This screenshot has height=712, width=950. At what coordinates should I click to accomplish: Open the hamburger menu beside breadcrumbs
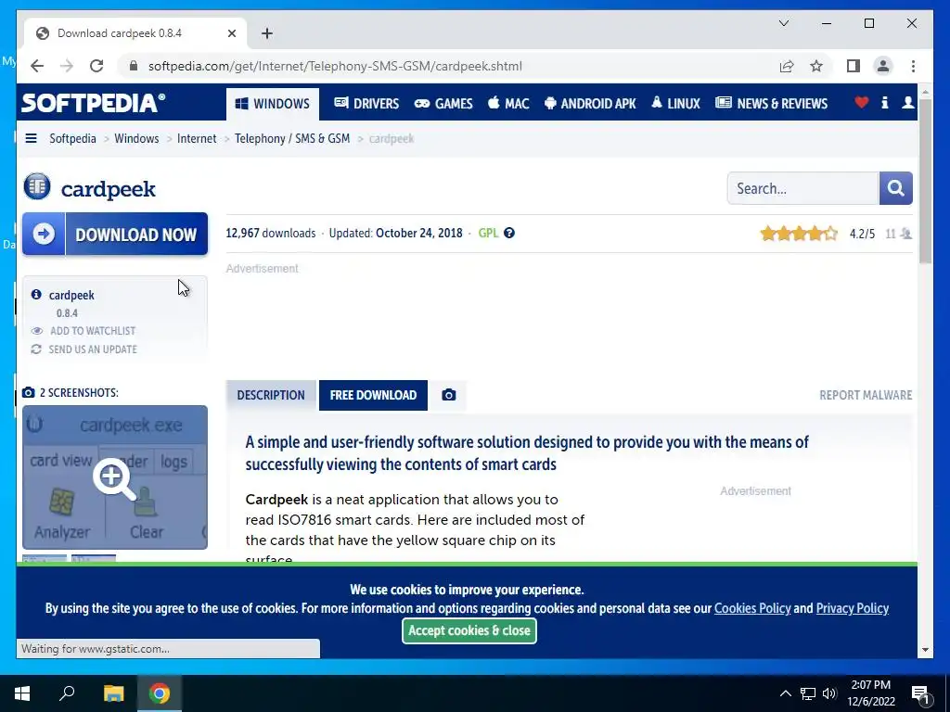click(31, 139)
